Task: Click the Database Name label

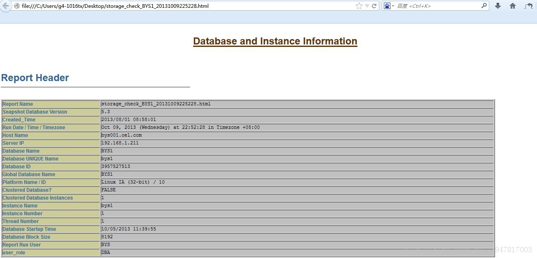Action: 21,151
